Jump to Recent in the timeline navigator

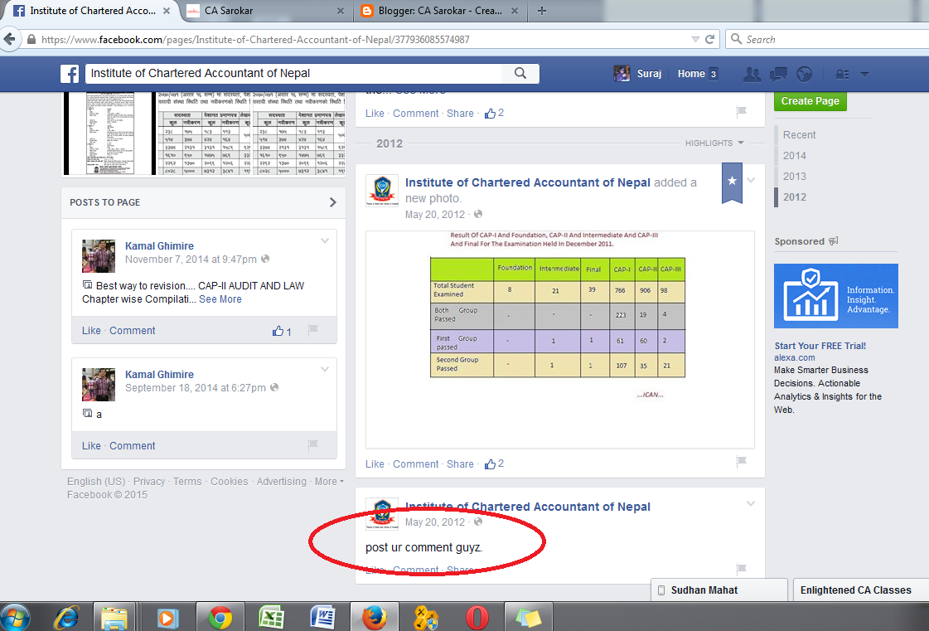799,134
